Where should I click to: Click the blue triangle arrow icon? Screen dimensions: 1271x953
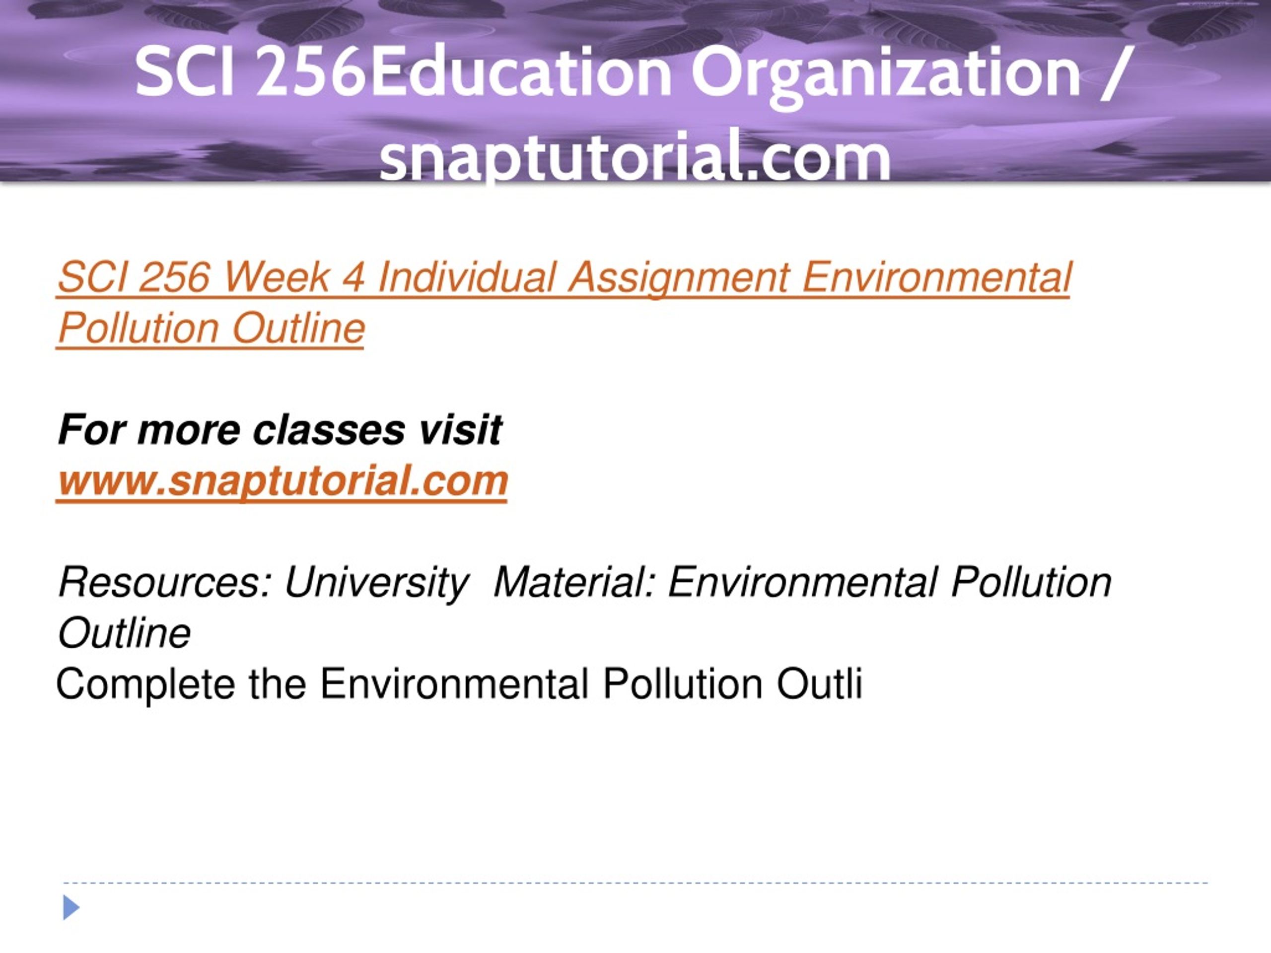71,908
